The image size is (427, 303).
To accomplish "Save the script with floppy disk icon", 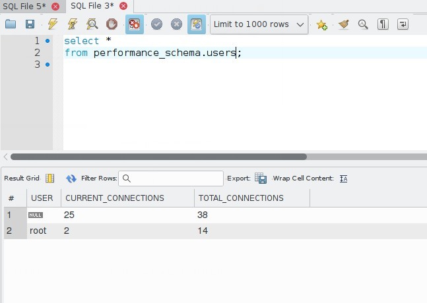I will pyautogui.click(x=30, y=24).
